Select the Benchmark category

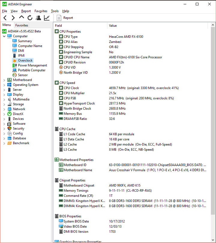click(21, 143)
